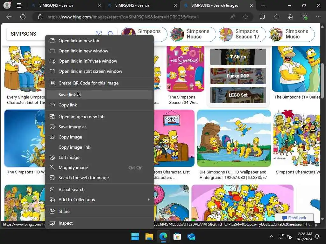The width and height of the screenshot is (326, 244).
Task: Open Outlook from taskbar
Action: tap(191, 236)
